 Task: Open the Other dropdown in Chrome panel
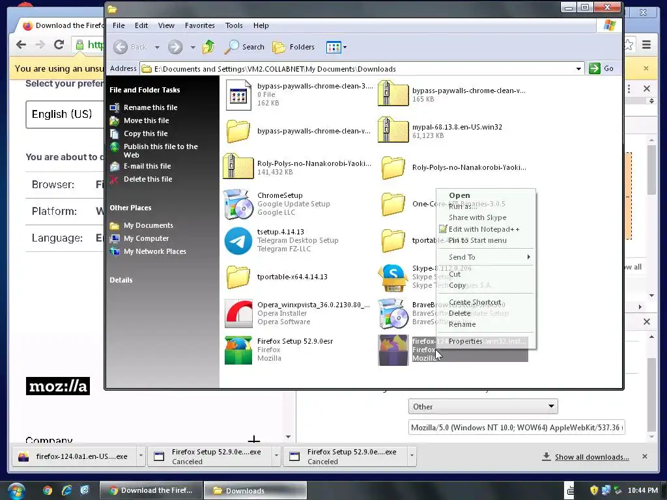click(x=483, y=406)
